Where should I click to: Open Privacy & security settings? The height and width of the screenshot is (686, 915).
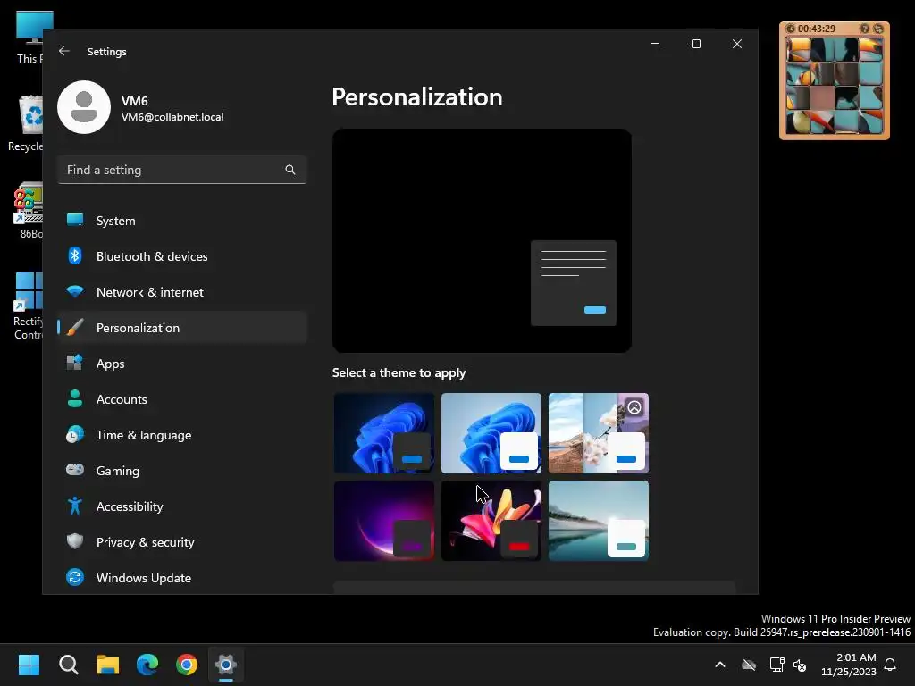[182, 542]
